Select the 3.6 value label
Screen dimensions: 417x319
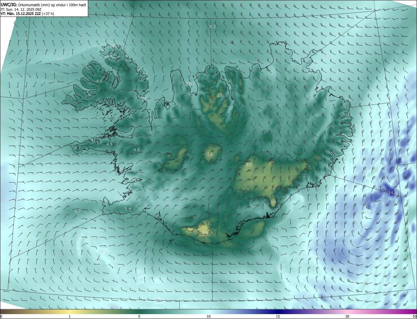(220, 95)
